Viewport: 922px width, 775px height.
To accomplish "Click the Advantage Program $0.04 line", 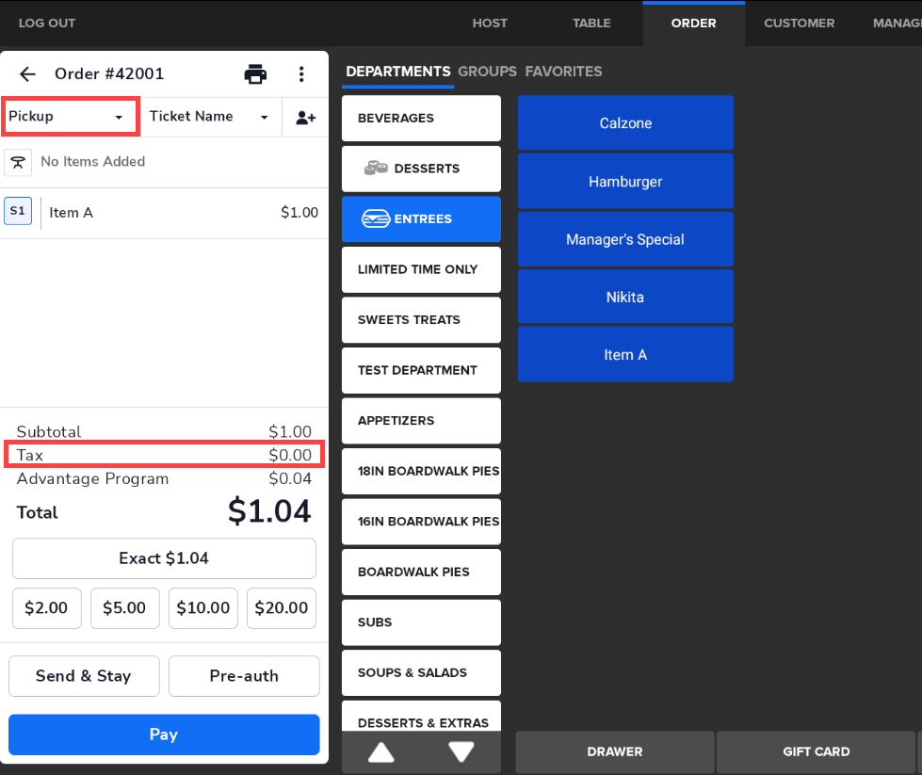I will (x=164, y=478).
